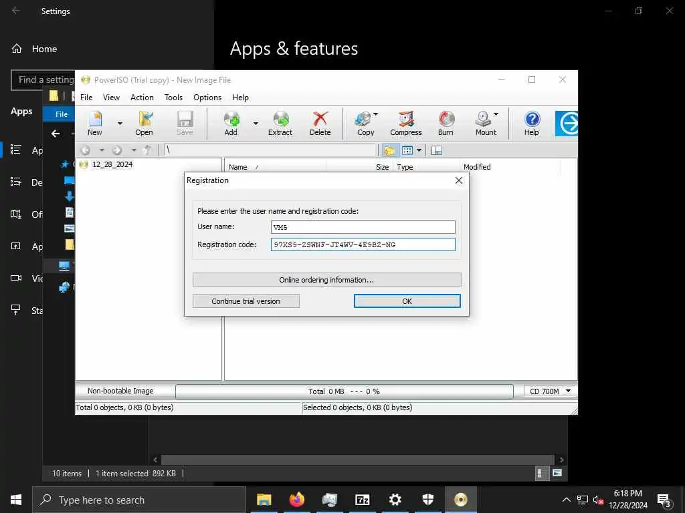
Task: Click File tab in File Explorer window
Action: [x=61, y=114]
